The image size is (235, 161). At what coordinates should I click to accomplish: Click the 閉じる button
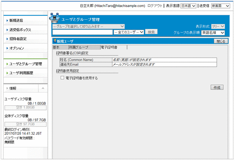coord(221,41)
